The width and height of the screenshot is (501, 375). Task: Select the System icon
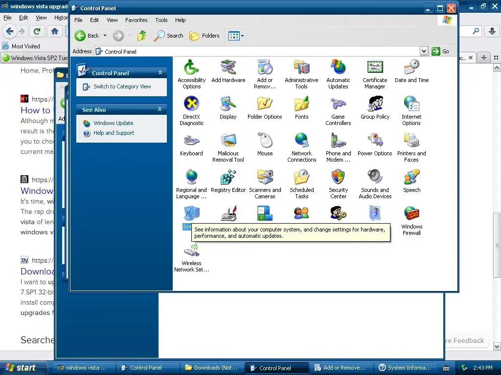[x=191, y=214]
